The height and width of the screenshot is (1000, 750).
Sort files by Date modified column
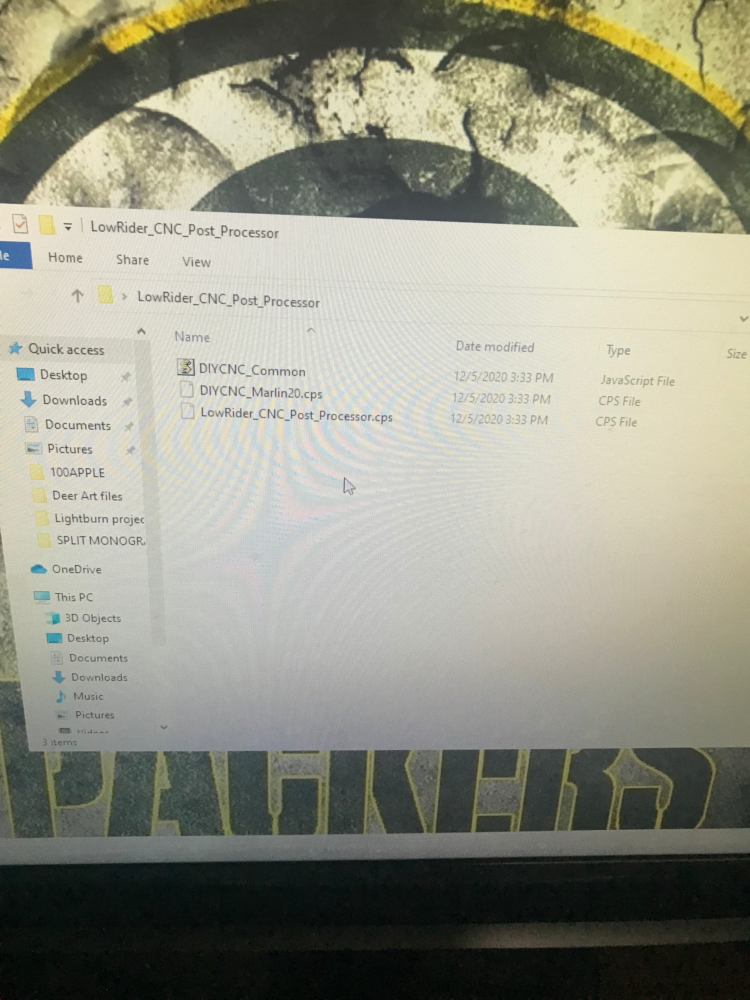pyautogui.click(x=495, y=347)
